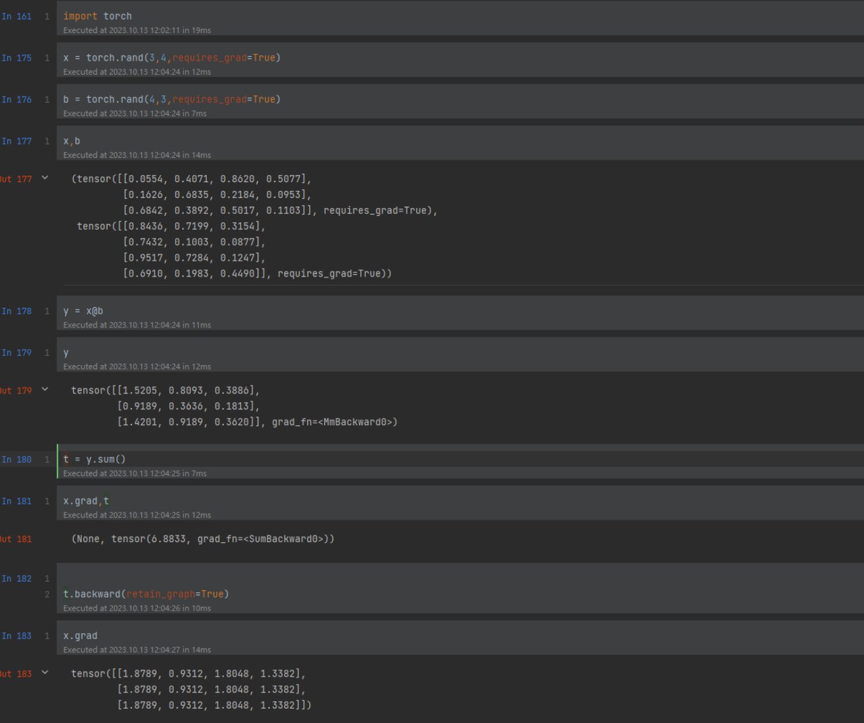
Task: Click value 0.6910 in b tensor
Action: tap(145, 273)
